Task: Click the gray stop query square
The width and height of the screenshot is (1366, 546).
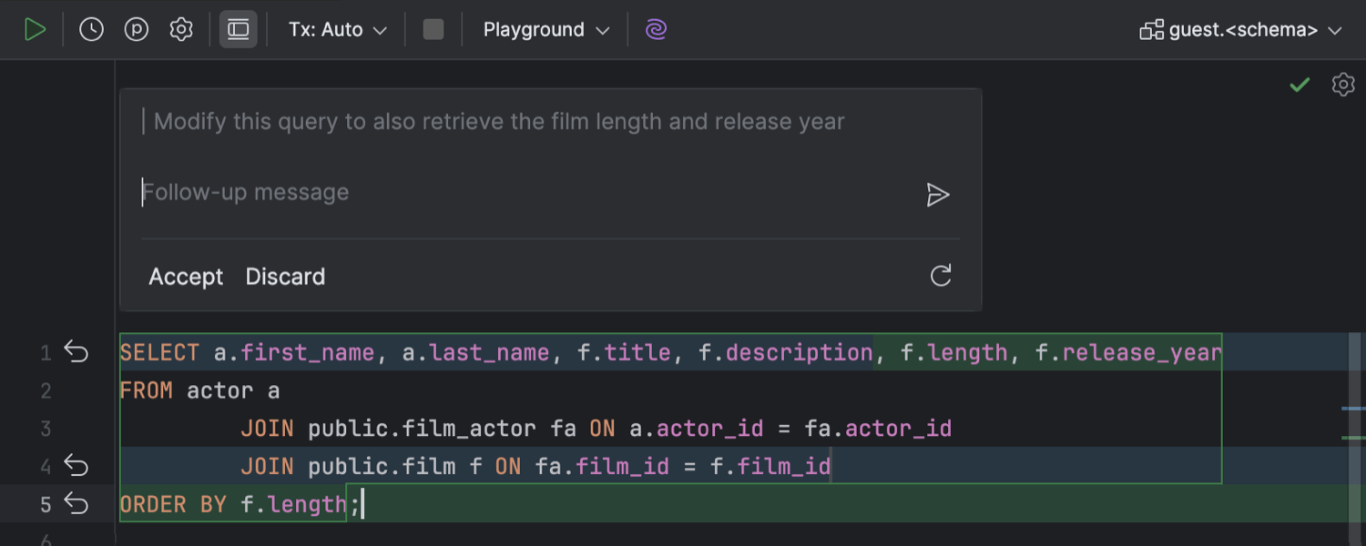Action: pyautogui.click(x=432, y=29)
